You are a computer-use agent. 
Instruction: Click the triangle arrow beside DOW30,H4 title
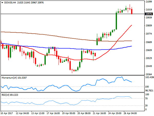[2, 3]
